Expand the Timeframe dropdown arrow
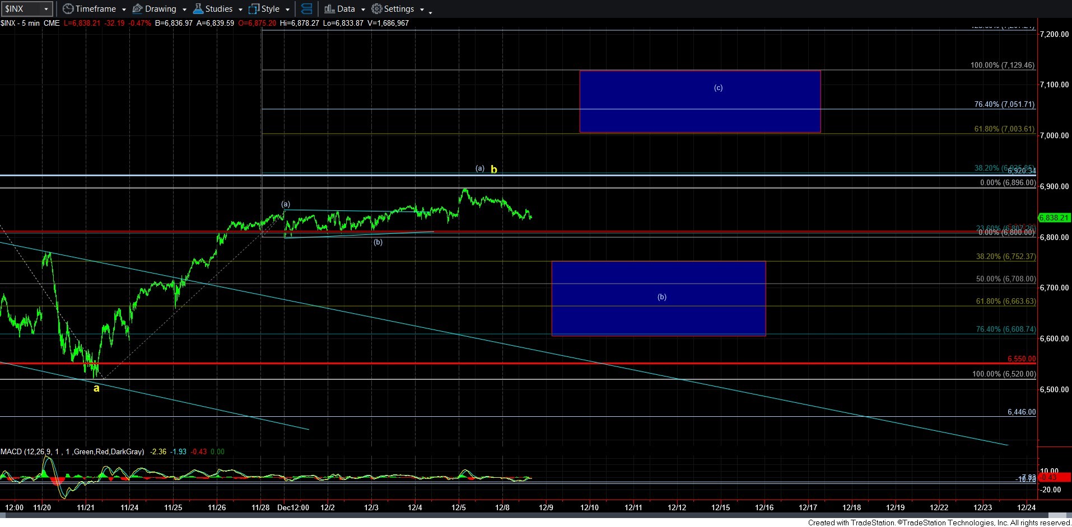The image size is (1072, 527). click(124, 10)
